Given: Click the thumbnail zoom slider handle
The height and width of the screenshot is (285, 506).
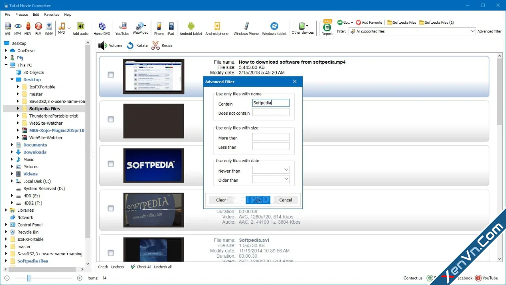Looking at the screenshot, I should pos(29,278).
